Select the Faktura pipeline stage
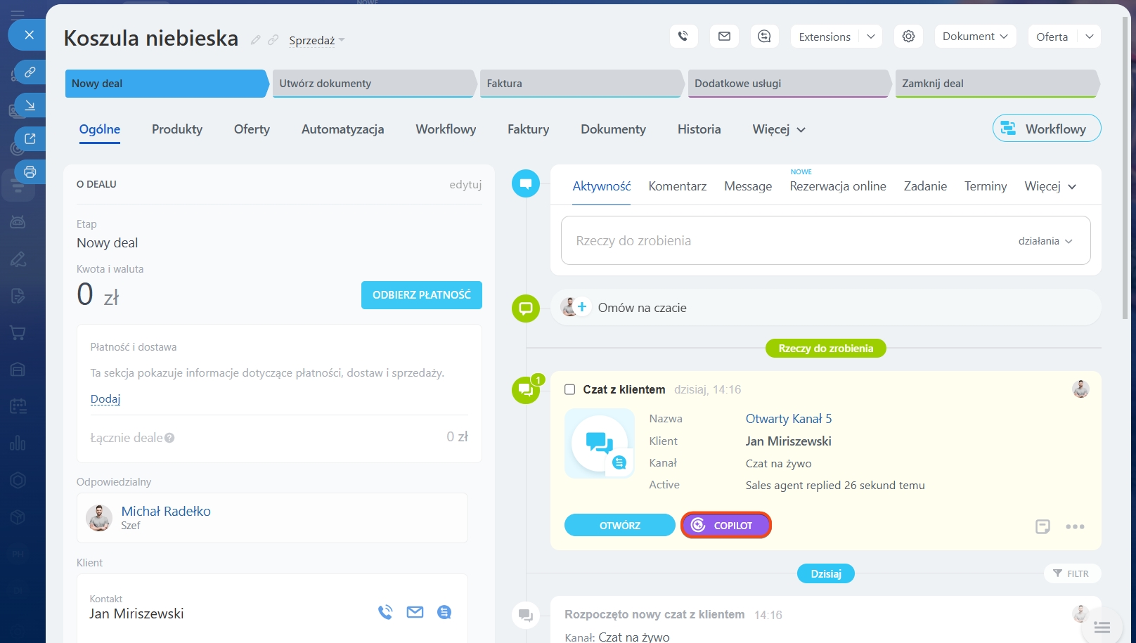1136x643 pixels. pos(580,83)
